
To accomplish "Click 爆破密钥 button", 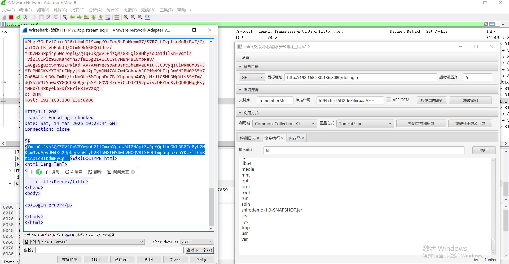I will pos(470,100).
